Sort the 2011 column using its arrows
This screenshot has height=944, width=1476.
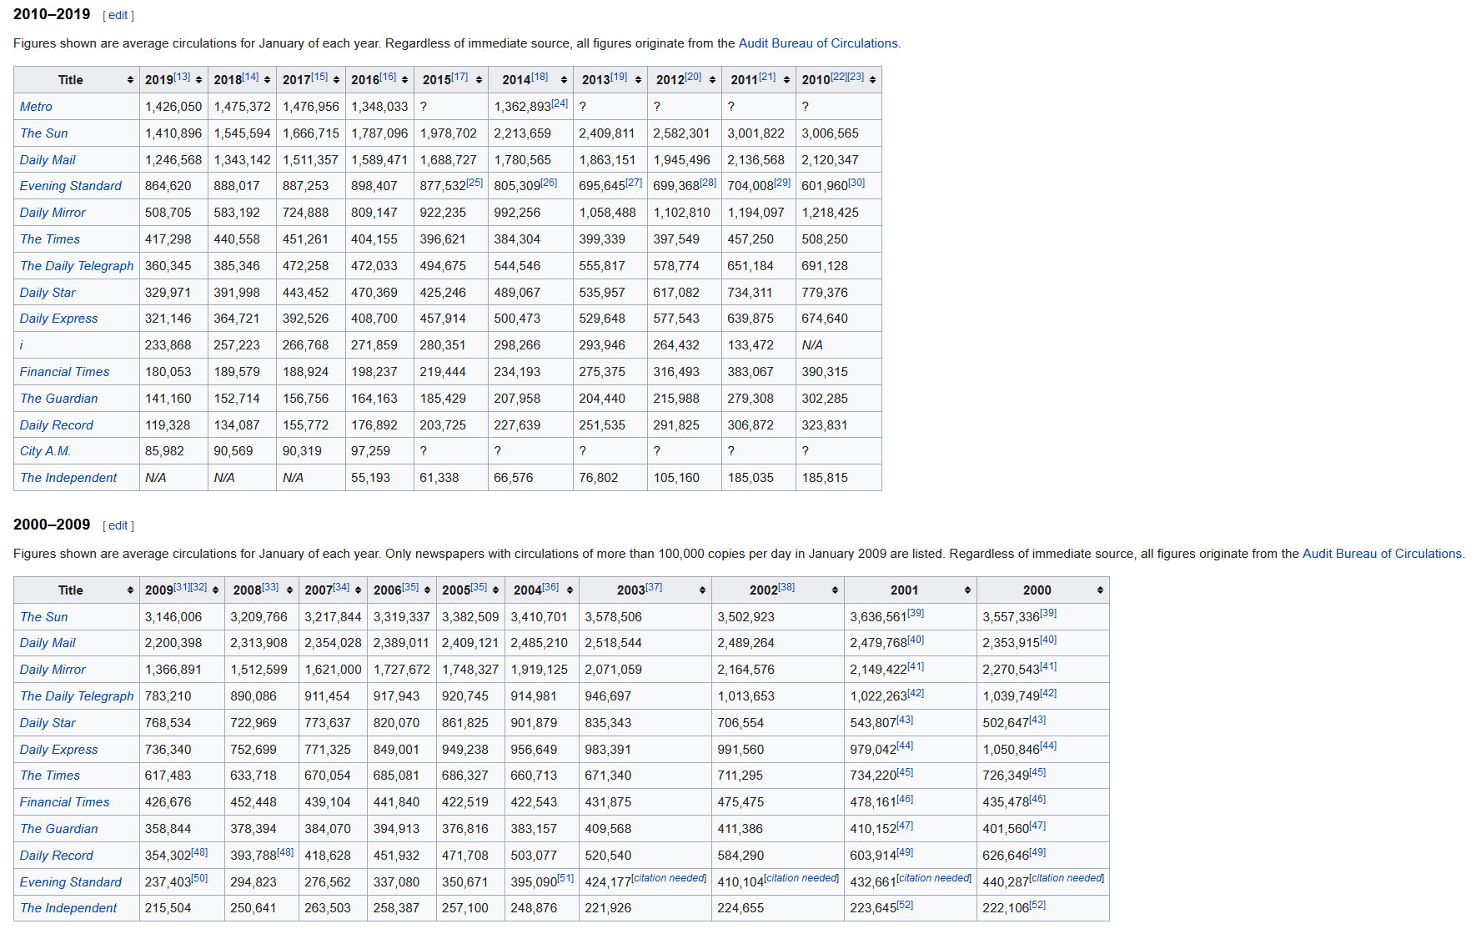[x=786, y=80]
